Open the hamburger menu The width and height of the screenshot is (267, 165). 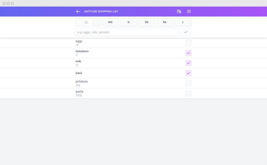click(x=189, y=11)
